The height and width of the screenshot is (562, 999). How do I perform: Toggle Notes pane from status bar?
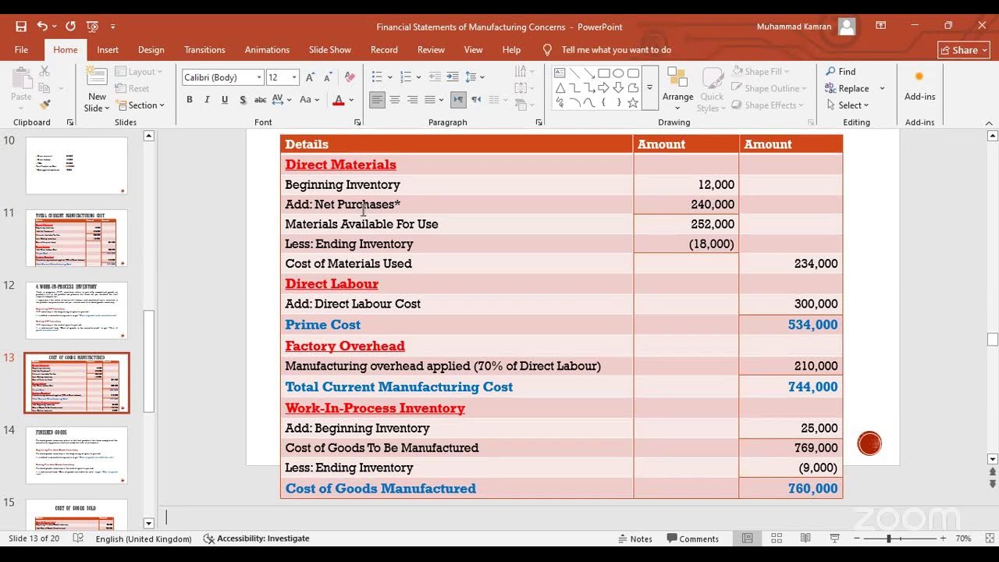(635, 539)
